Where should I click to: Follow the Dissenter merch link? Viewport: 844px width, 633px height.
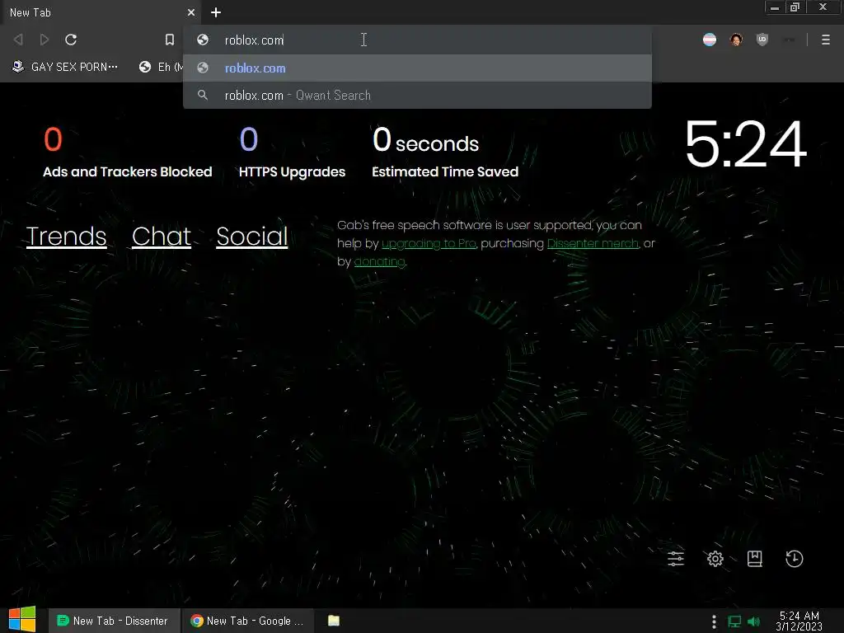tap(593, 243)
